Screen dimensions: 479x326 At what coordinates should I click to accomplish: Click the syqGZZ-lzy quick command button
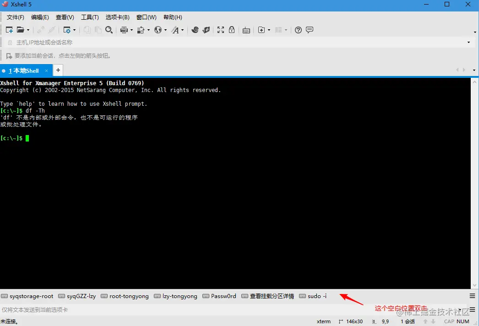[x=77, y=296]
